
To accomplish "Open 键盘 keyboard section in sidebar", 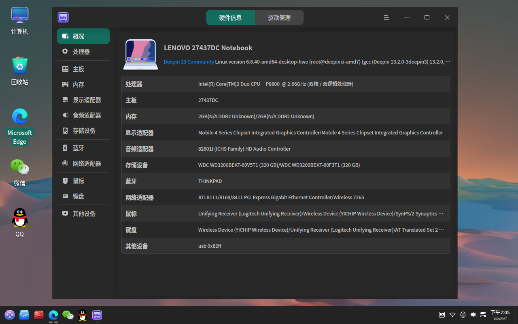I will [83, 196].
